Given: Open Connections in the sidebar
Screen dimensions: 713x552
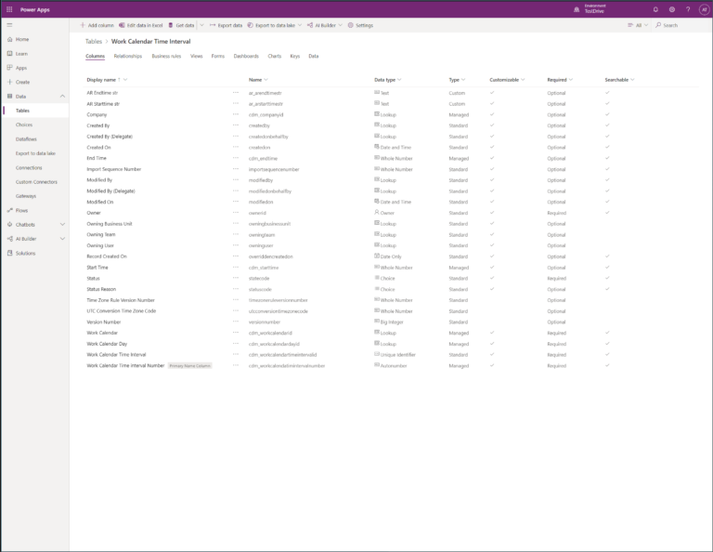Looking at the screenshot, I should 29,168.
